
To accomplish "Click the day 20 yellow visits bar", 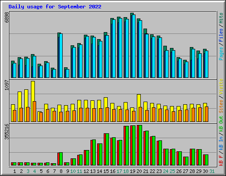I will click(x=139, y=108).
